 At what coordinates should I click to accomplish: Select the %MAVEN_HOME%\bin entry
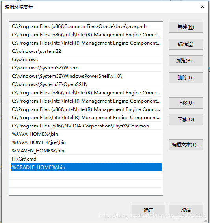click(x=86, y=151)
